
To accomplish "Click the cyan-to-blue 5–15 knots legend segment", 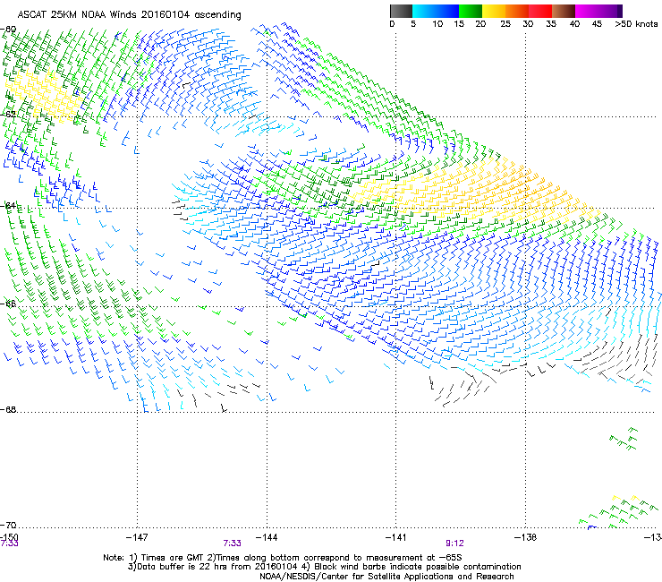I will [x=436, y=11].
